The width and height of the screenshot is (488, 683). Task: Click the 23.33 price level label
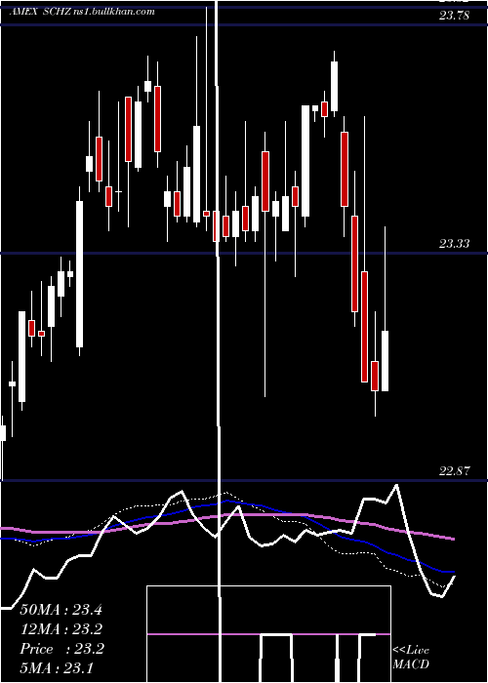click(454, 244)
